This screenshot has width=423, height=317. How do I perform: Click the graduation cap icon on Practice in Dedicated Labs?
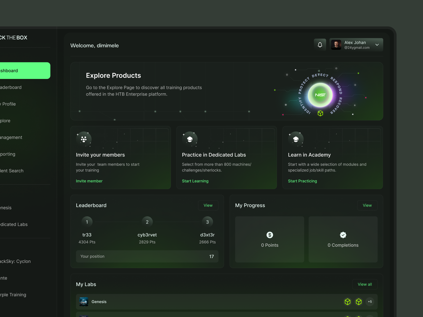tap(190, 139)
